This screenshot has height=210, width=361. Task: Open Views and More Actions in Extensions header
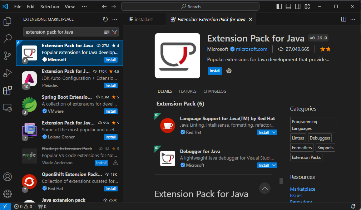115,19
